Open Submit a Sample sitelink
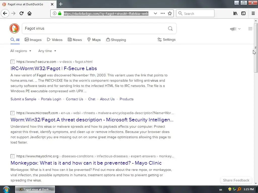258x193 pixels. click(23, 99)
